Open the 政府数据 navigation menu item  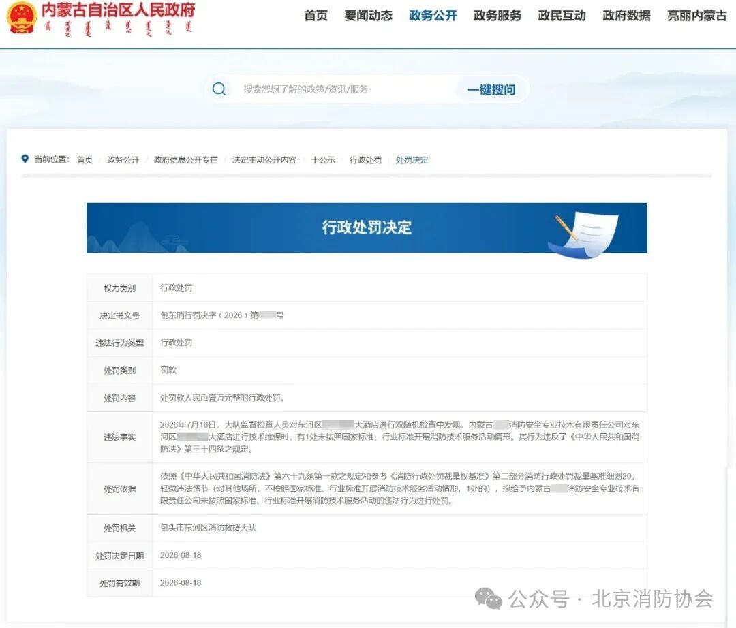click(627, 16)
